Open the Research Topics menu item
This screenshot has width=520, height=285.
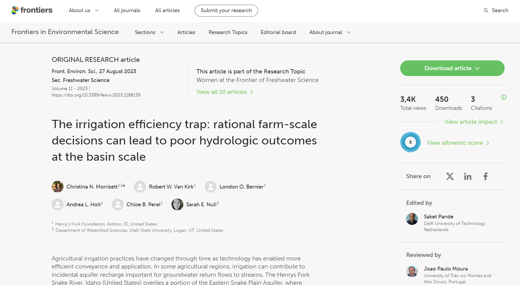click(228, 32)
